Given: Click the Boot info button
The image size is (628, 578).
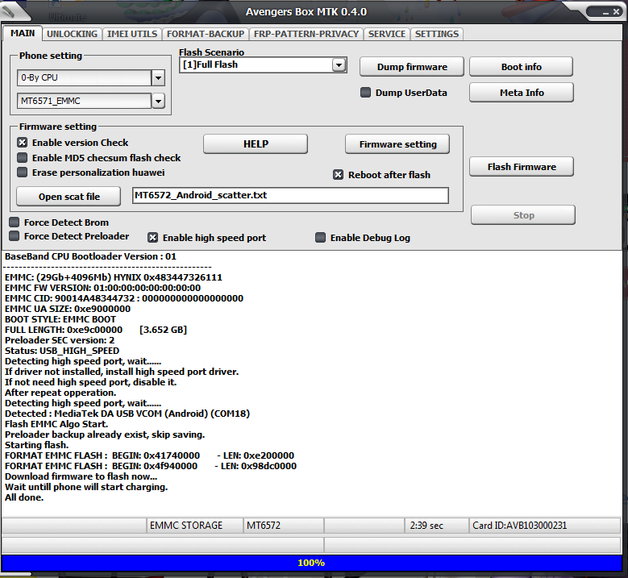Looking at the screenshot, I should coord(521,66).
